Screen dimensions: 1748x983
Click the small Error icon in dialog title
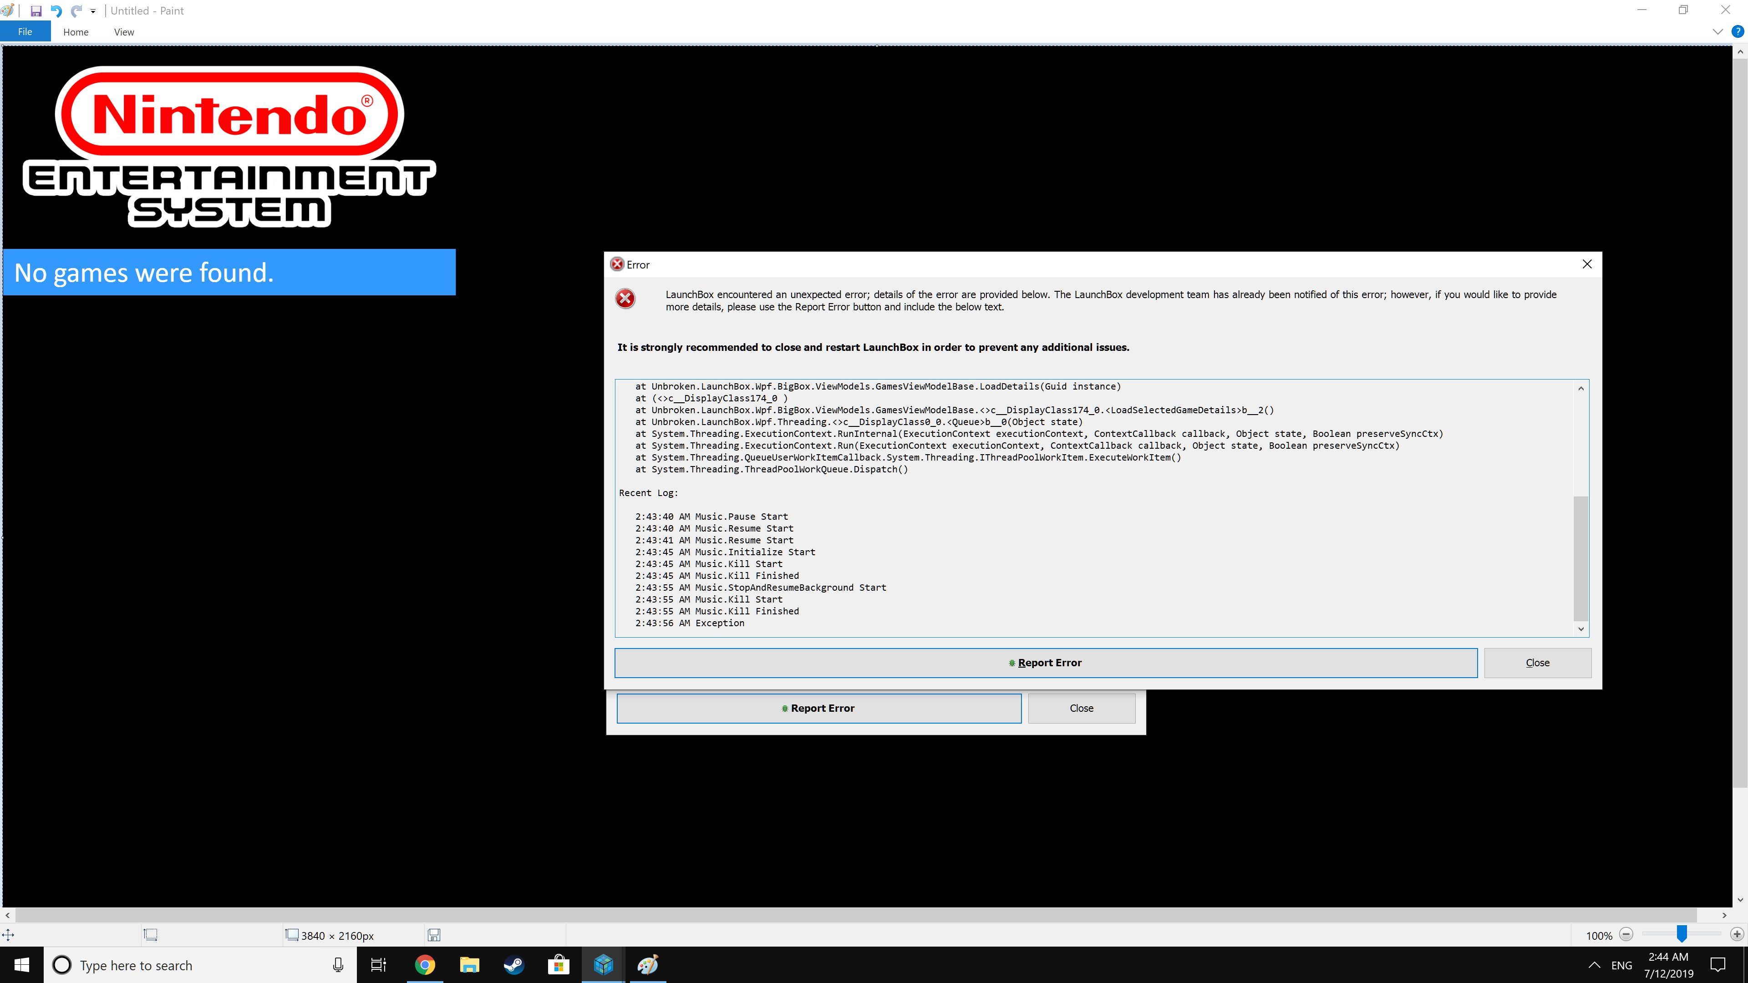[x=617, y=264]
